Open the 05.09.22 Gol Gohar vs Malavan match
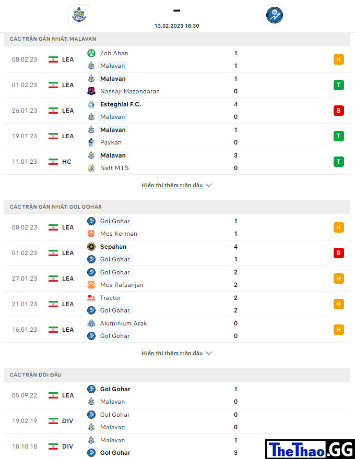Screen dimensions: 355x459 pyautogui.click(x=177, y=395)
